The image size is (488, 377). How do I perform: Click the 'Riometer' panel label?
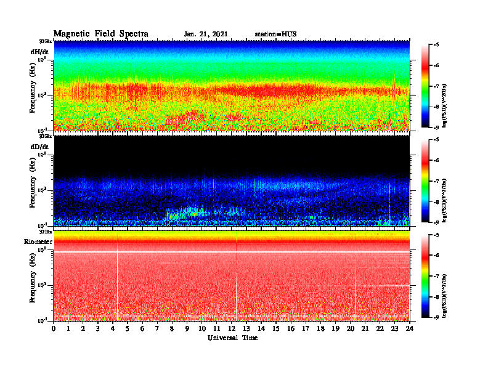[x=38, y=241]
